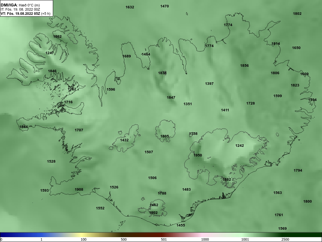
Task: Pick the 1838 value label
Action: (162, 73)
